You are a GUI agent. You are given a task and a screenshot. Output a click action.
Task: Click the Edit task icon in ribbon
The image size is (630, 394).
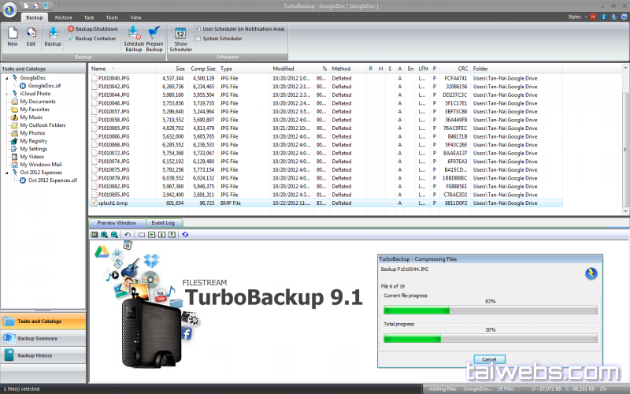(31, 35)
